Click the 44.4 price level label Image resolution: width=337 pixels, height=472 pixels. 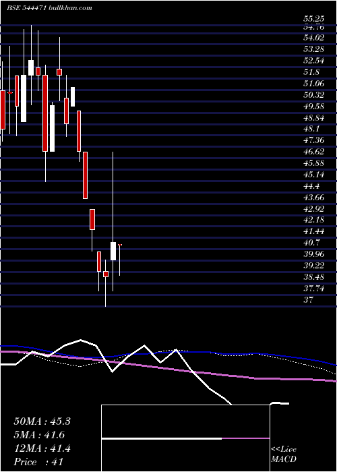pos(311,185)
